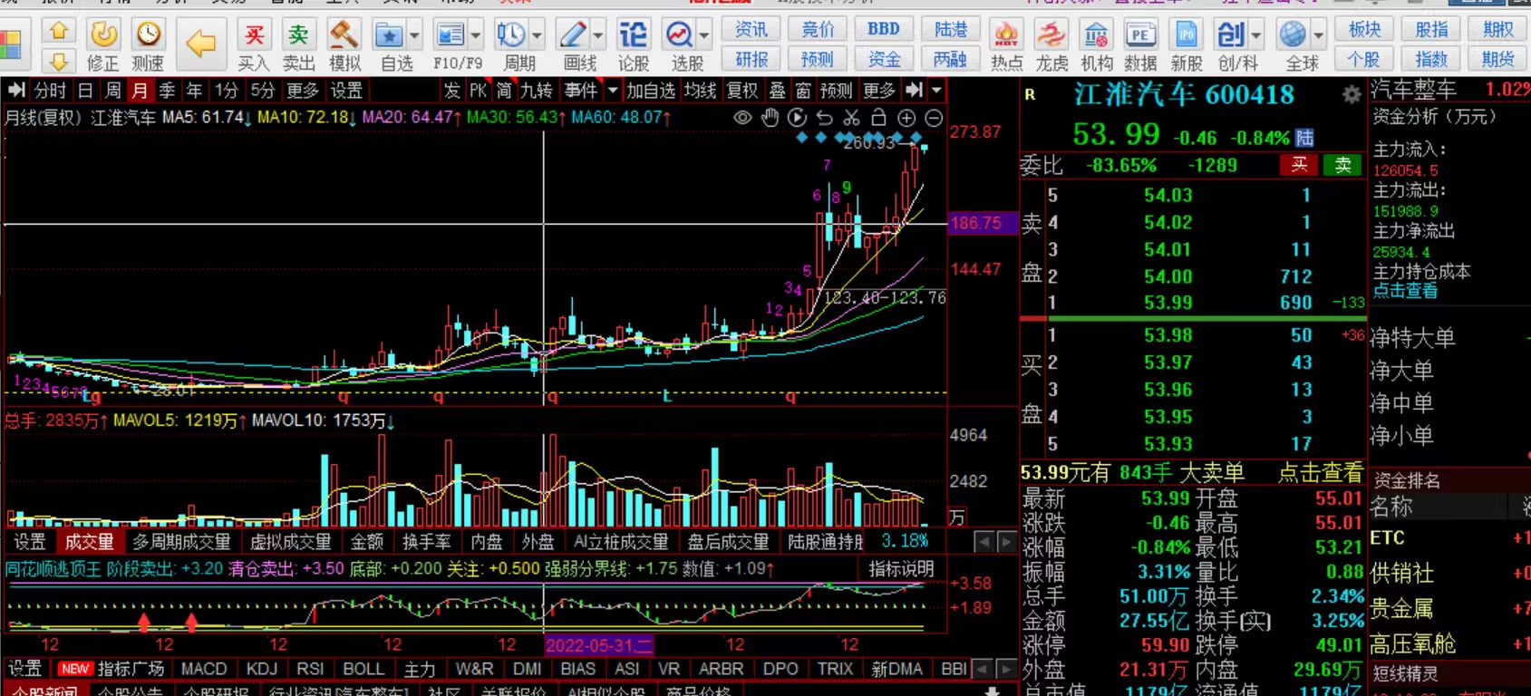
Task: Toggle 复权 price adjustment
Action: point(742,91)
